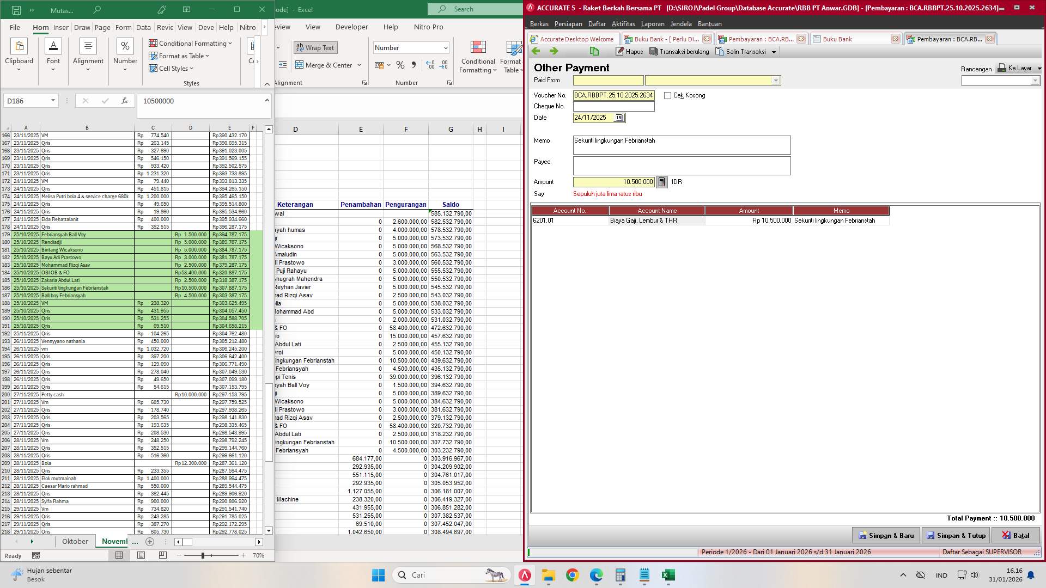The height and width of the screenshot is (588, 1046).
Task: Click the copy transaction icon in Accurate
Action: (x=594, y=51)
